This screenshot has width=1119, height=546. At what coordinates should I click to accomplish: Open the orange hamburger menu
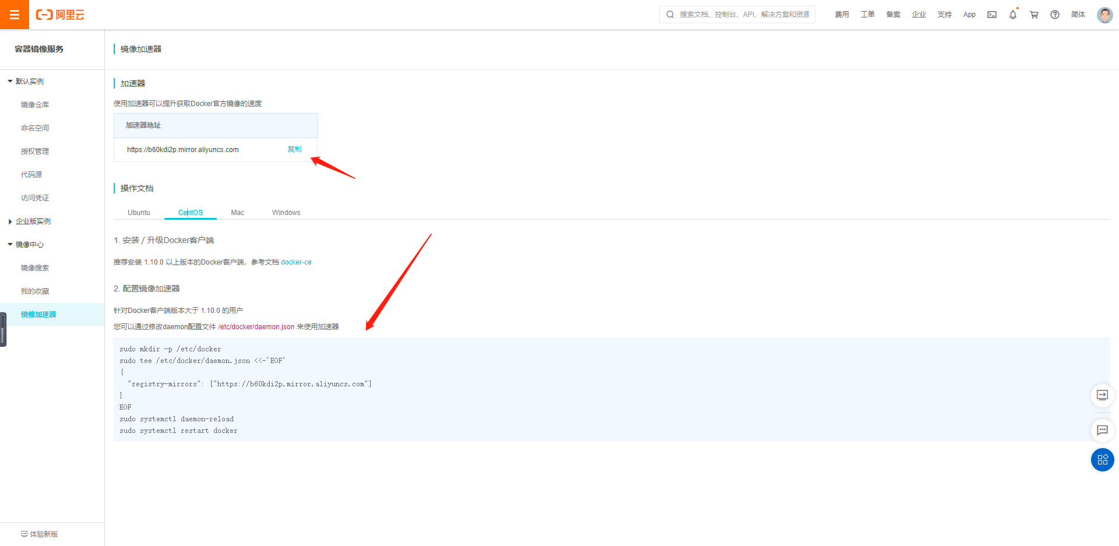coord(15,15)
